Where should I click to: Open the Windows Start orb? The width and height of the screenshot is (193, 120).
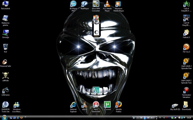click(5, 118)
